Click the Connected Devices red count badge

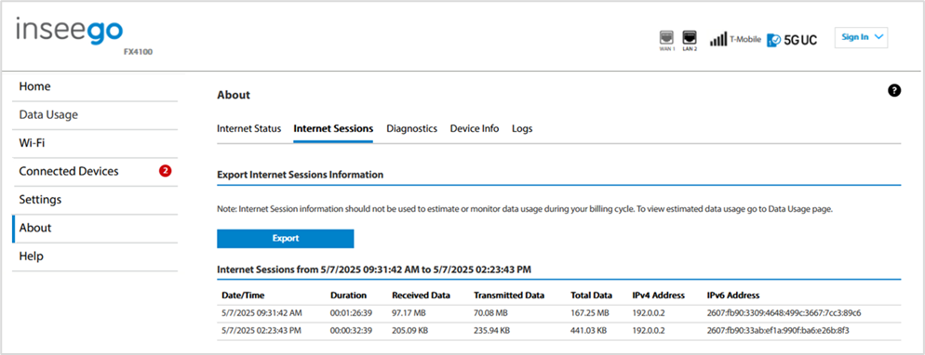coord(165,171)
